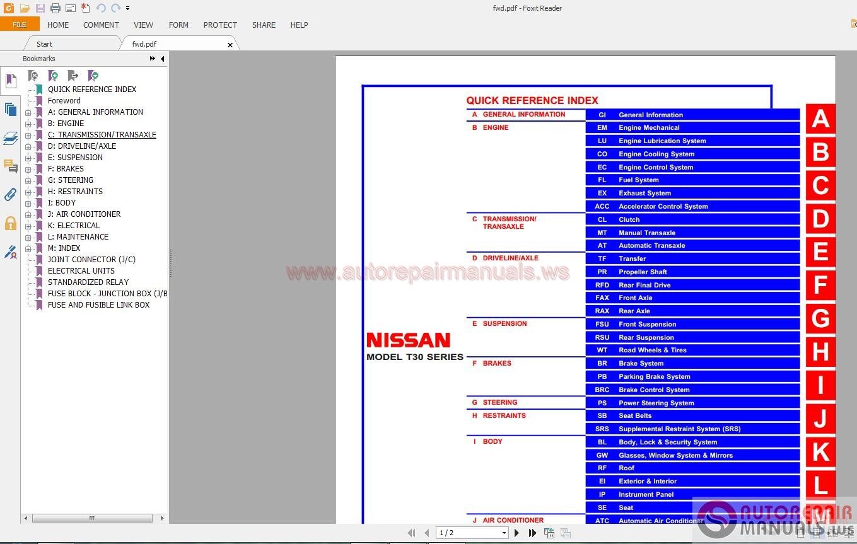Expand the H: RESTRAINTS bookmark node

[x=28, y=192]
